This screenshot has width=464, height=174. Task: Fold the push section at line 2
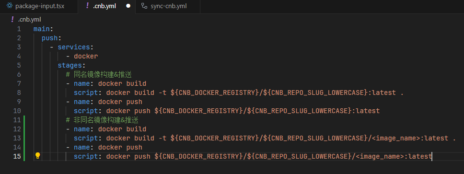(51, 38)
